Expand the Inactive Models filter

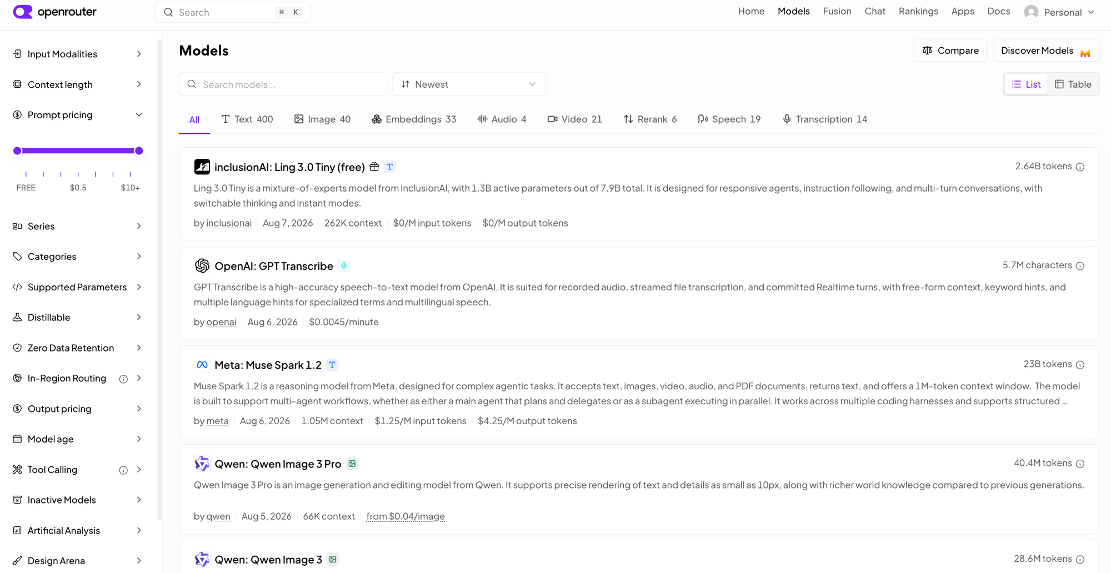pyautogui.click(x=78, y=500)
